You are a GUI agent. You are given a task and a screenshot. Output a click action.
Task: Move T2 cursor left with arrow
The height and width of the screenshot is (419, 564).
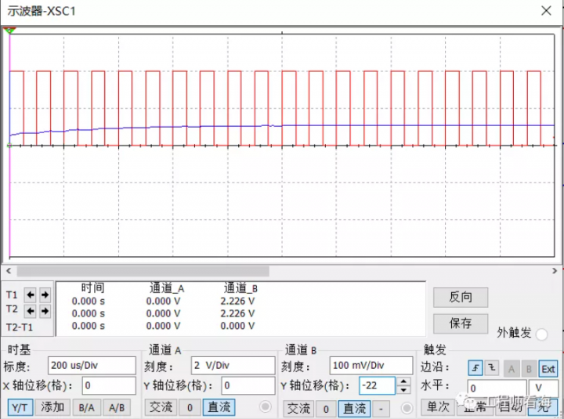(x=31, y=311)
